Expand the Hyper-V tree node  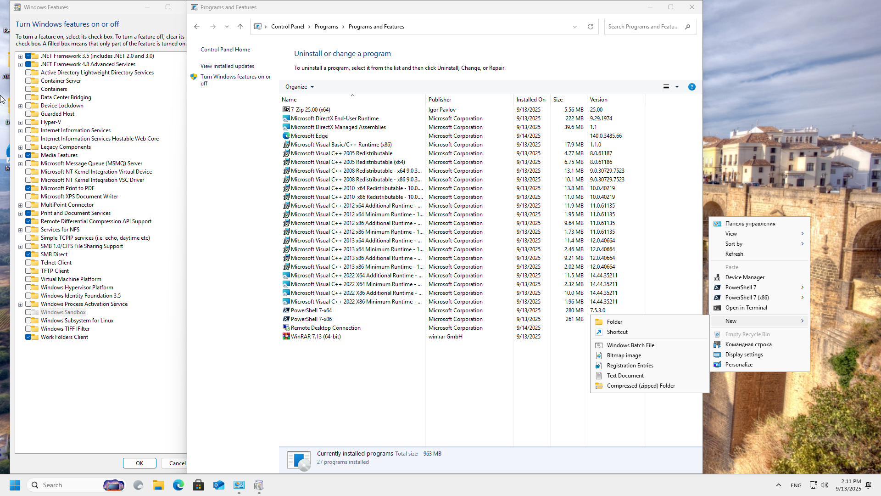(20, 123)
